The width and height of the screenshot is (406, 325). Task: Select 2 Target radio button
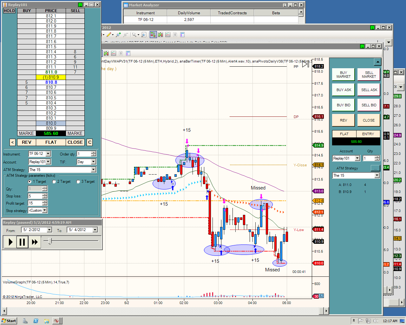pos(54,182)
